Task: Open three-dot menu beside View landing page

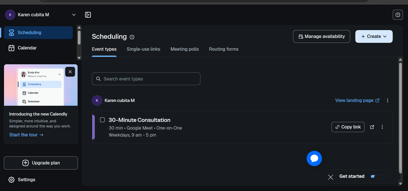Action: [x=388, y=100]
